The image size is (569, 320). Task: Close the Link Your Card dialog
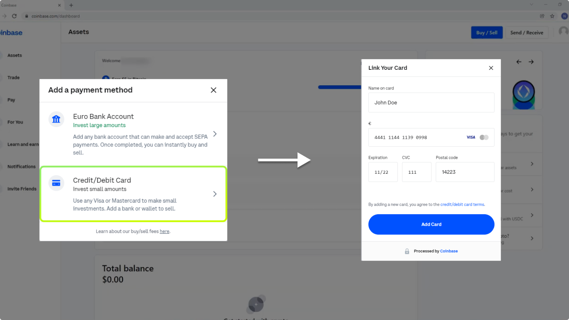(x=491, y=68)
